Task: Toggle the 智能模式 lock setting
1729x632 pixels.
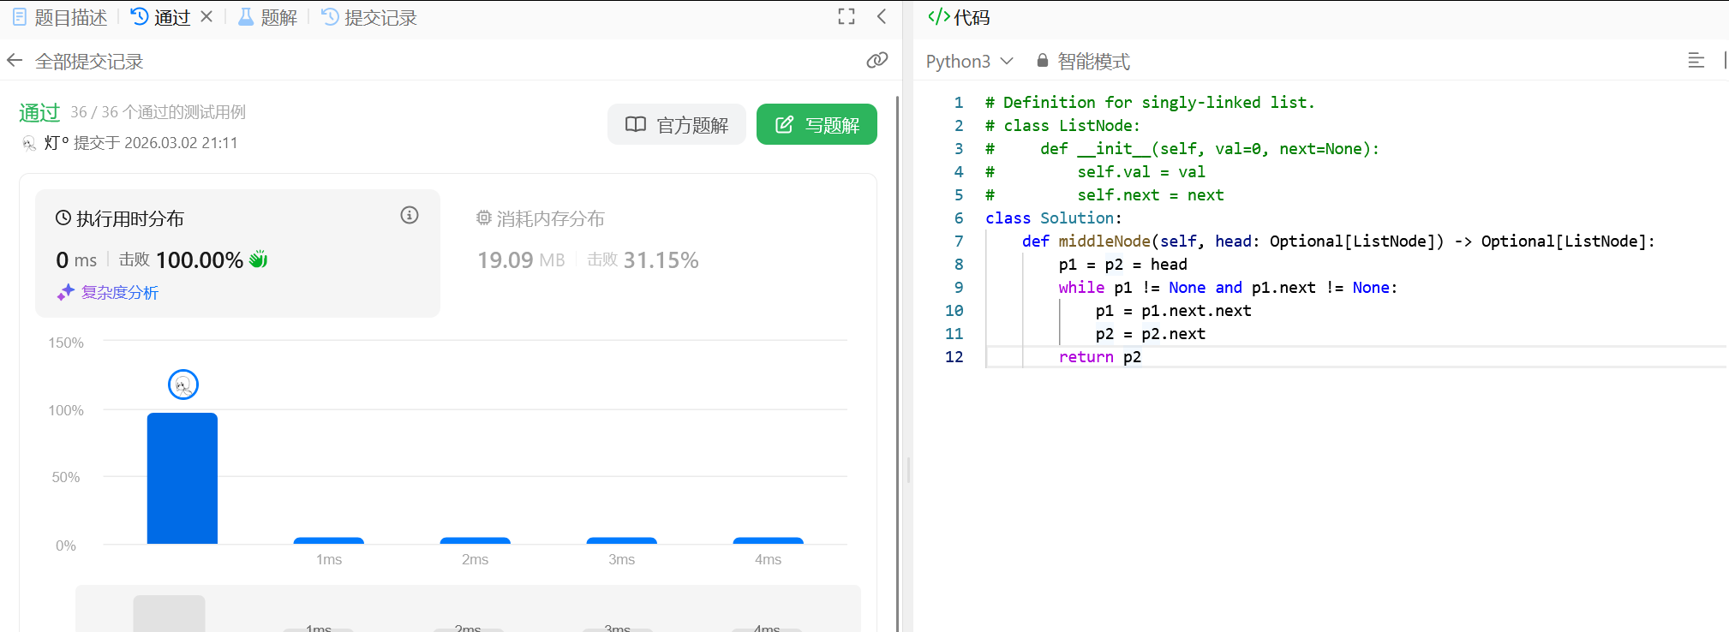Action: click(1083, 62)
